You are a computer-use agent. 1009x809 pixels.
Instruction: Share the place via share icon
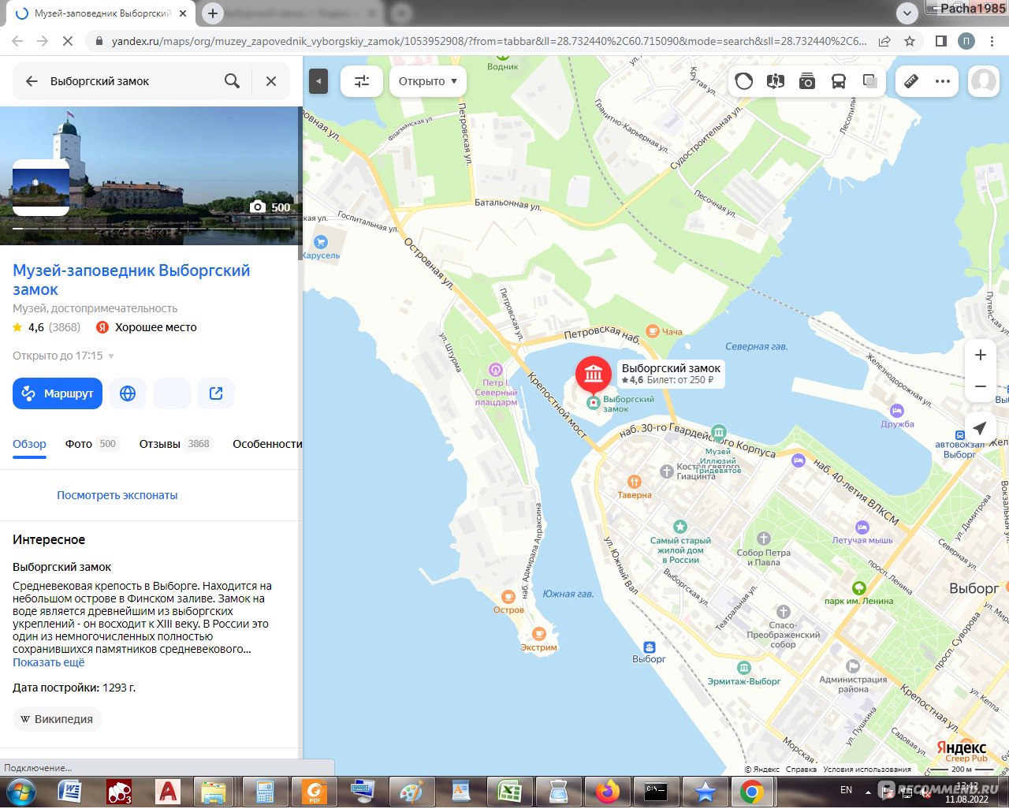point(216,393)
